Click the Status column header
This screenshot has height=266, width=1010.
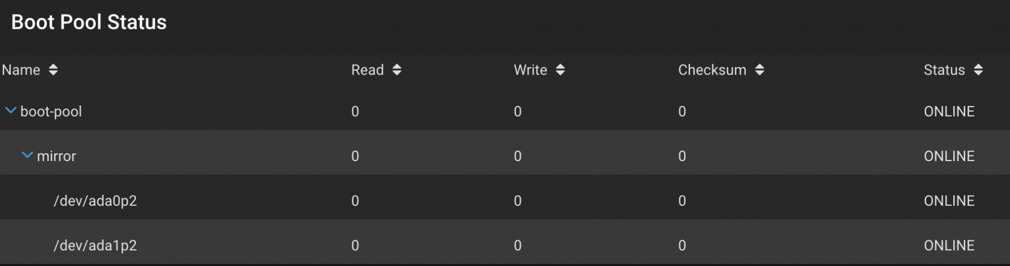[x=944, y=70]
